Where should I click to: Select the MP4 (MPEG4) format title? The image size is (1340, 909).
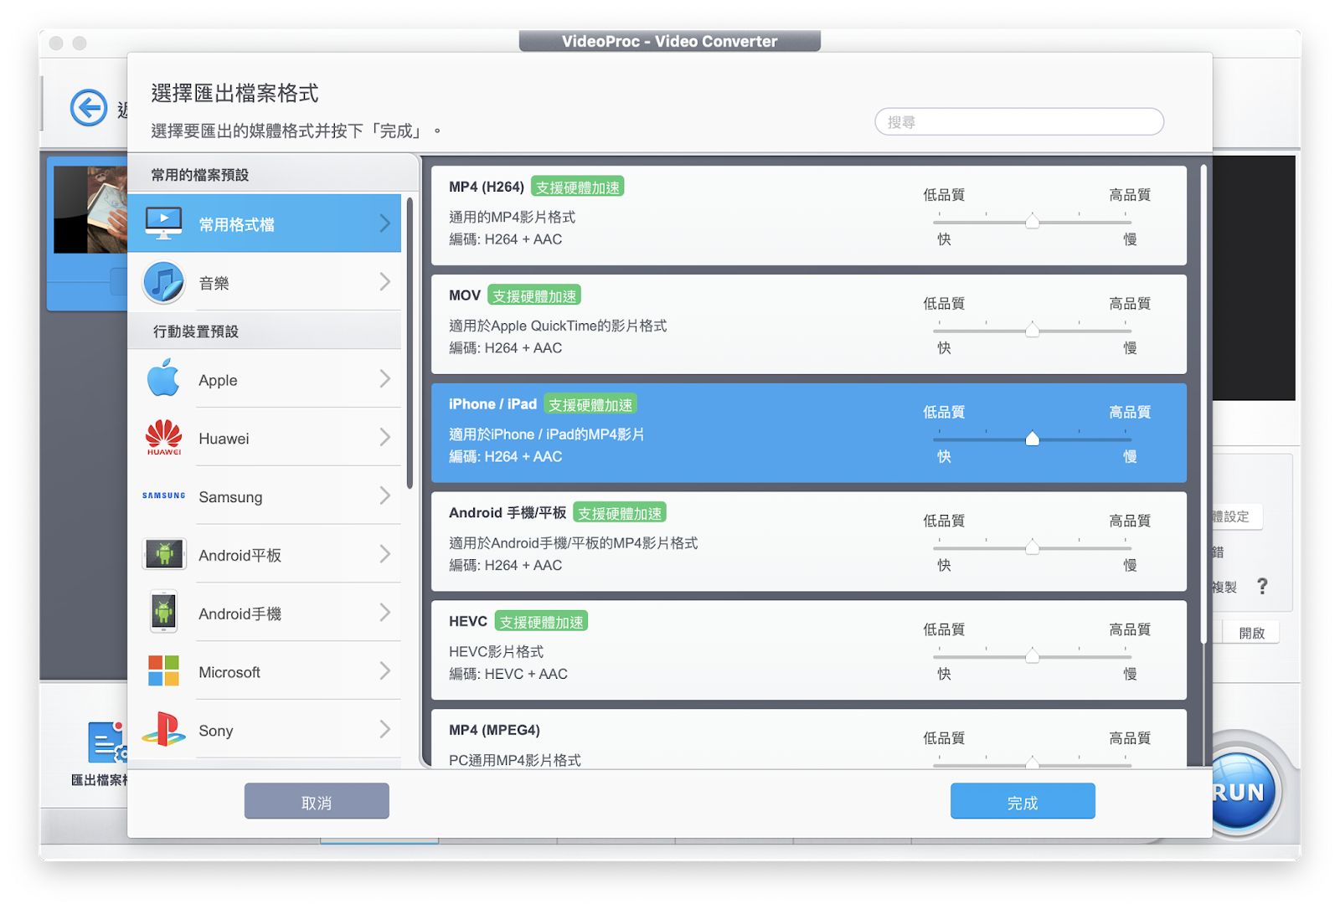point(494,730)
